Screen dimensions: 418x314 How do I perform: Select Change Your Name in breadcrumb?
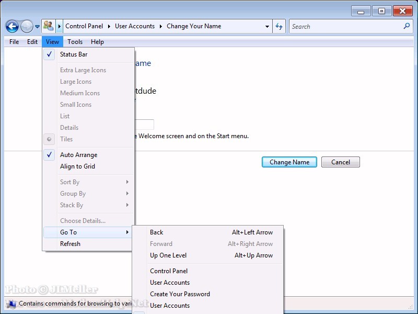point(194,26)
